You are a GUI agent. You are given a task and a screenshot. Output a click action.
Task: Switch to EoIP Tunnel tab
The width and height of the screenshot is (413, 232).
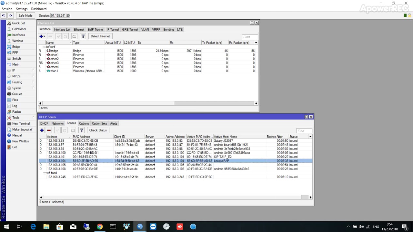pos(96,29)
